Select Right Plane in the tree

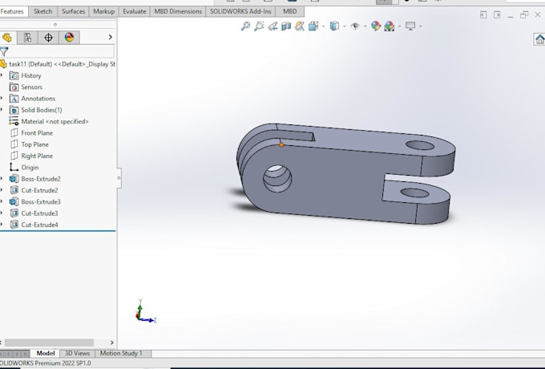pyautogui.click(x=37, y=156)
